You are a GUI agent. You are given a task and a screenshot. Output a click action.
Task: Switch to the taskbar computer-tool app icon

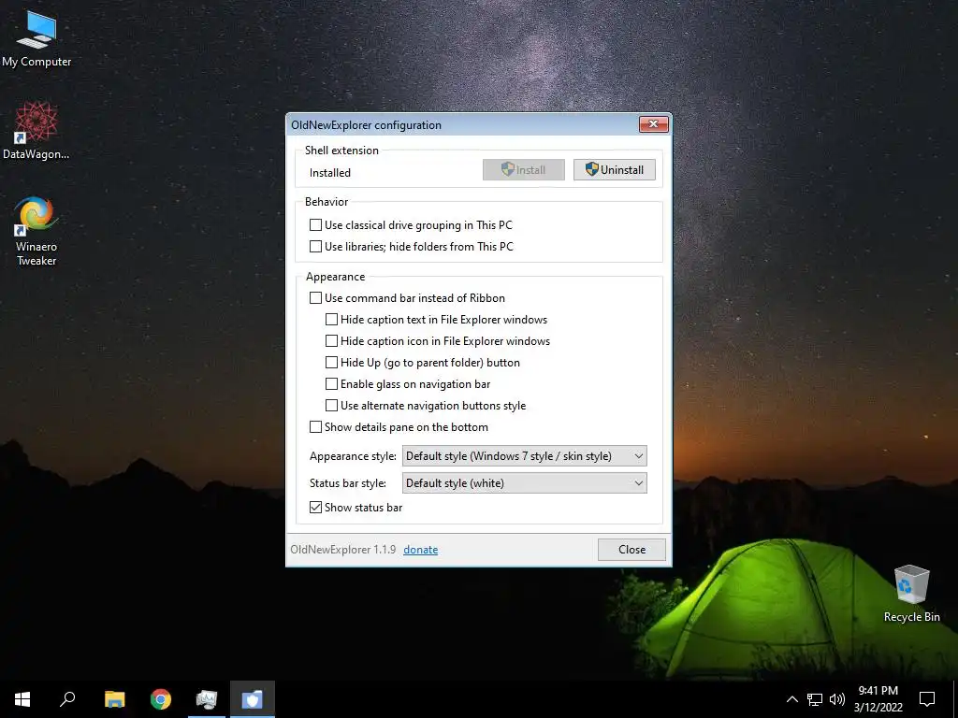[x=207, y=699]
